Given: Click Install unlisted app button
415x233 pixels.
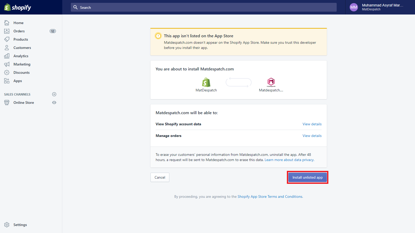Looking at the screenshot, I should [x=308, y=177].
